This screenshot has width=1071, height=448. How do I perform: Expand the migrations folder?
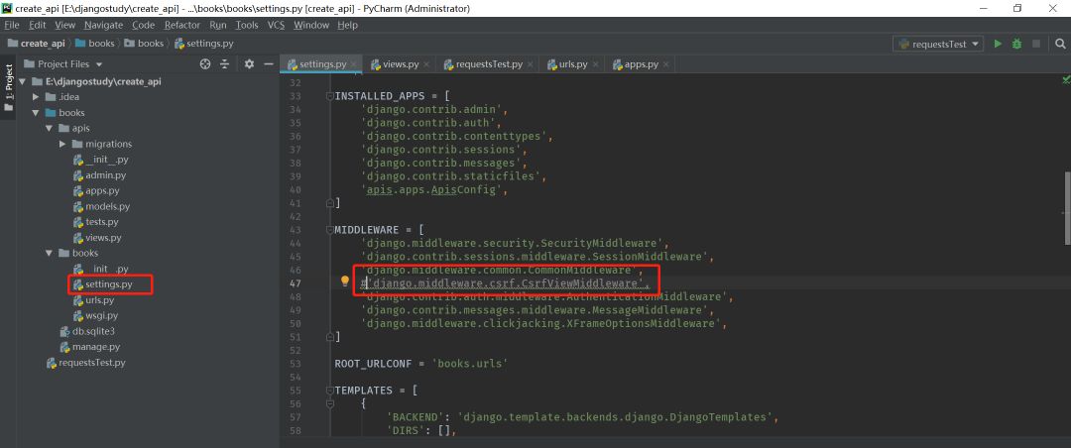[x=62, y=144]
